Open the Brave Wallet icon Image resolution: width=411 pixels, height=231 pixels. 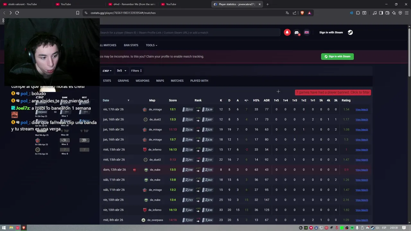point(388,13)
